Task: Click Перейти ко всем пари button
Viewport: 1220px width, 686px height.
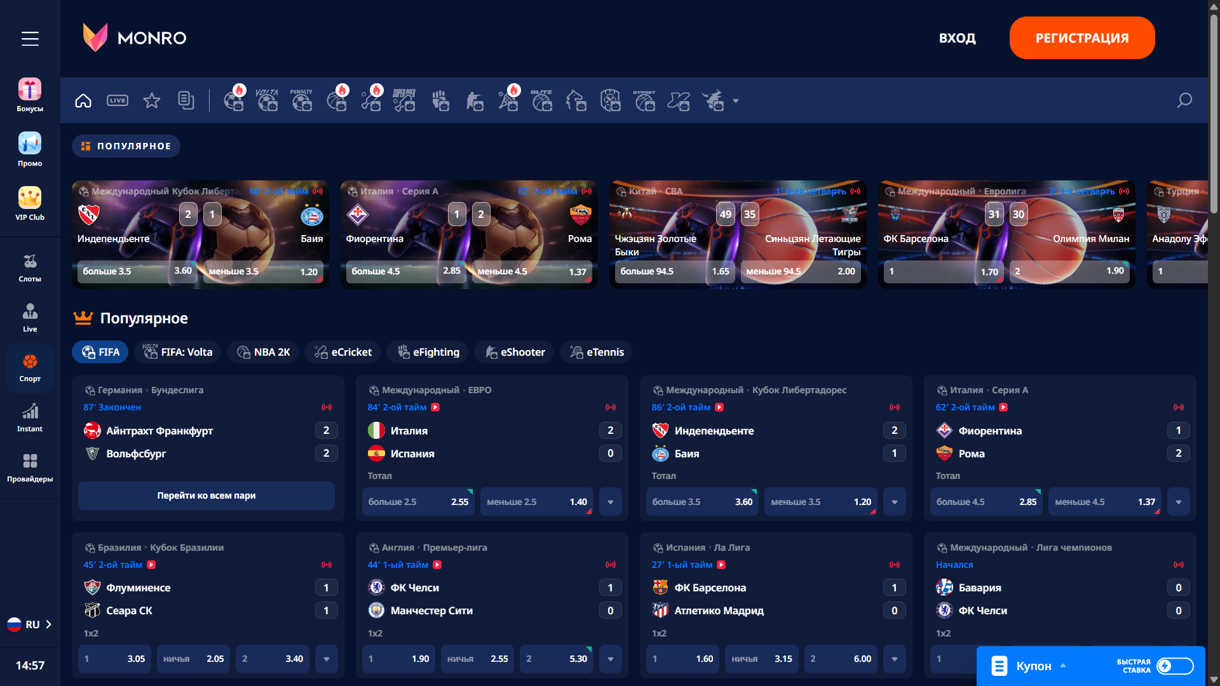Action: point(207,495)
